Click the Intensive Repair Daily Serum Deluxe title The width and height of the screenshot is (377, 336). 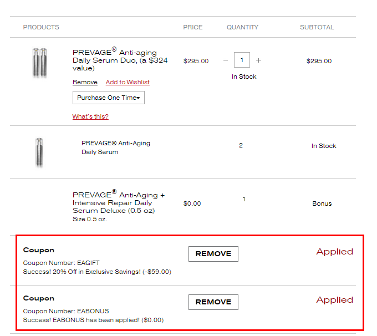pyautogui.click(x=119, y=202)
